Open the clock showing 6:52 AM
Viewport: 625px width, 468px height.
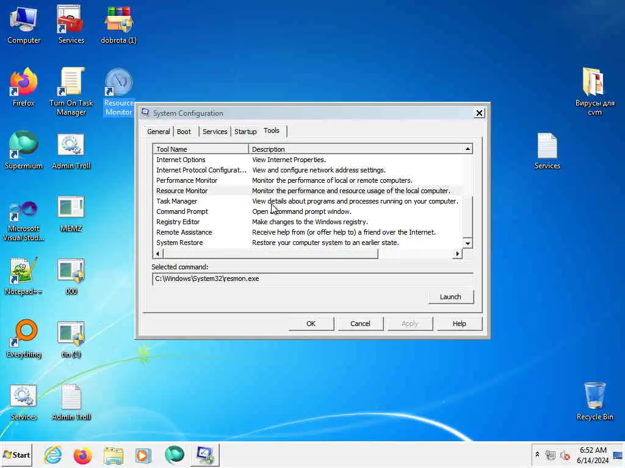[x=593, y=455]
